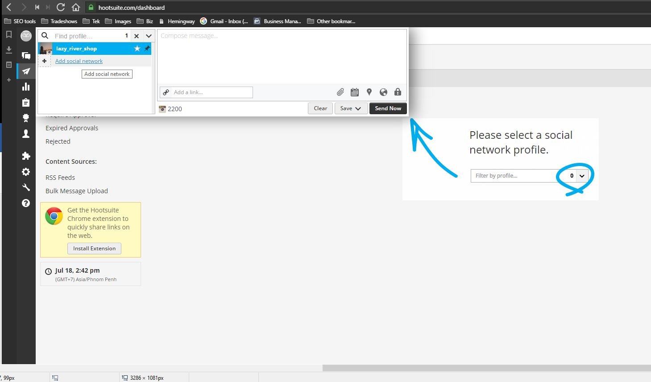Screen dimensions: 651x382
Task: Open Expired Approvals in the left menu
Action: [72, 128]
